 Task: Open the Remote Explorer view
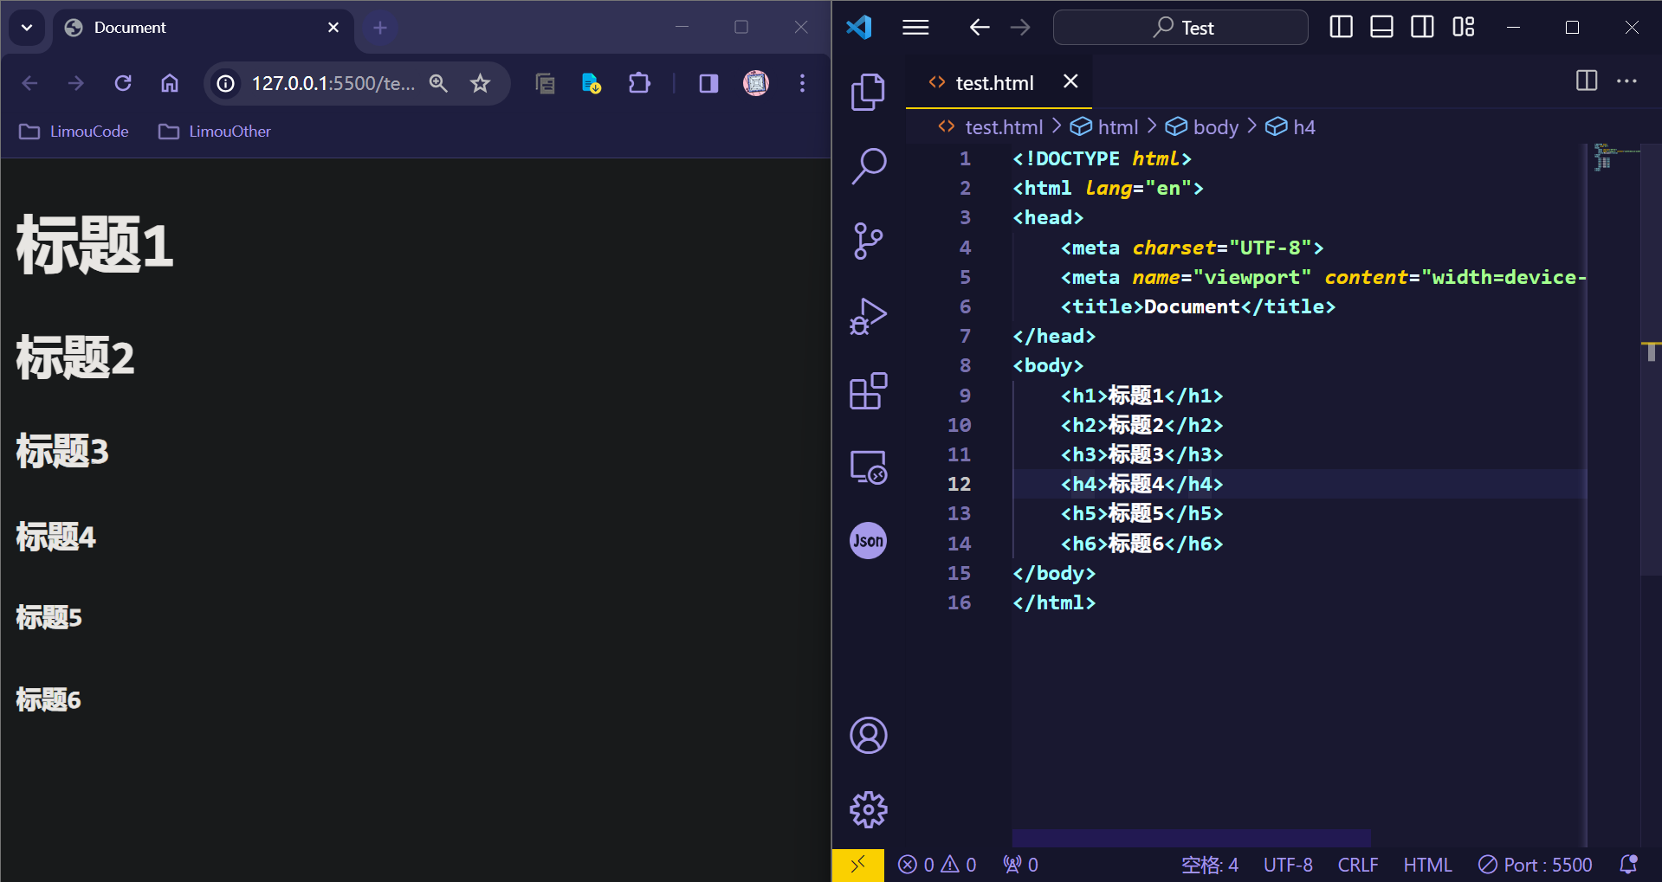(x=868, y=467)
